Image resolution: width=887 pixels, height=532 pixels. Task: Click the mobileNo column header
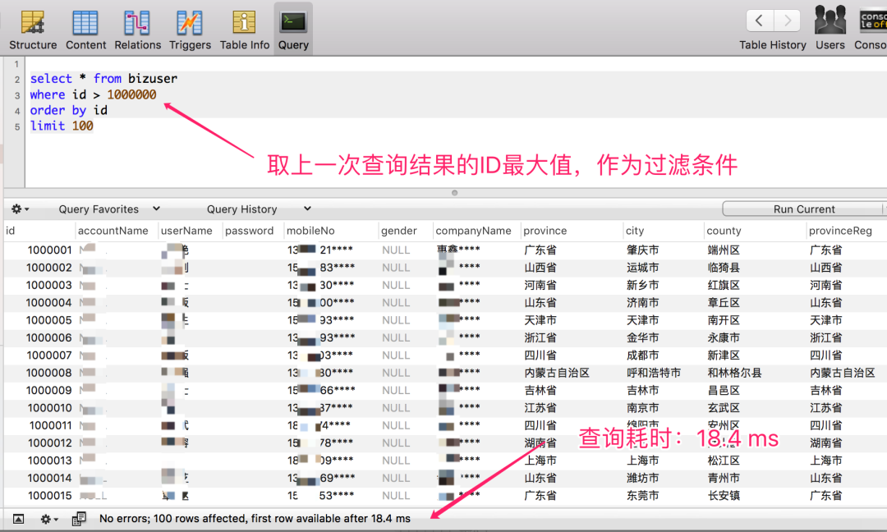pos(310,231)
